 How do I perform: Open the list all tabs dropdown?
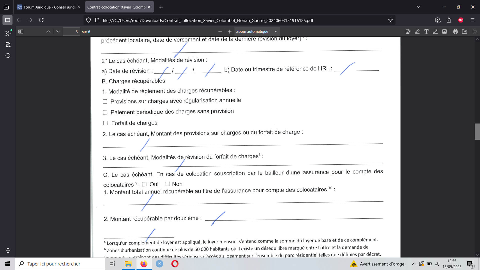click(418, 7)
